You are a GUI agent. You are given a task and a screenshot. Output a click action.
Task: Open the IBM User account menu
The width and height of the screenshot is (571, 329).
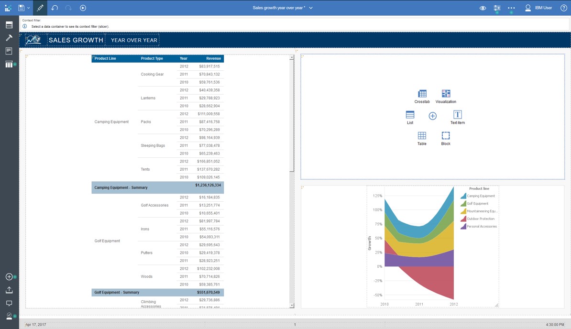tap(538, 8)
